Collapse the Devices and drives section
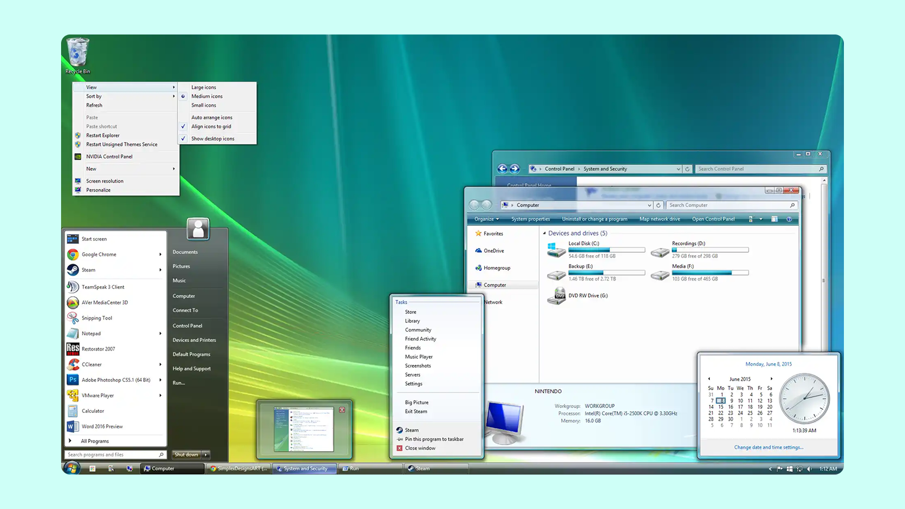 click(544, 233)
